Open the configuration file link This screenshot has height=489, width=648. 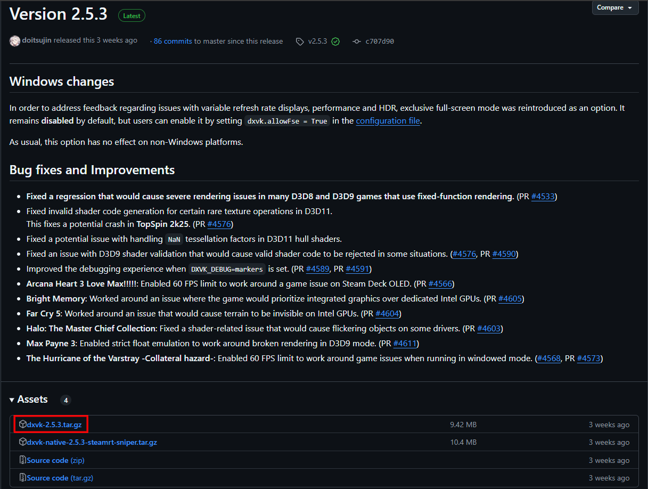[388, 121]
